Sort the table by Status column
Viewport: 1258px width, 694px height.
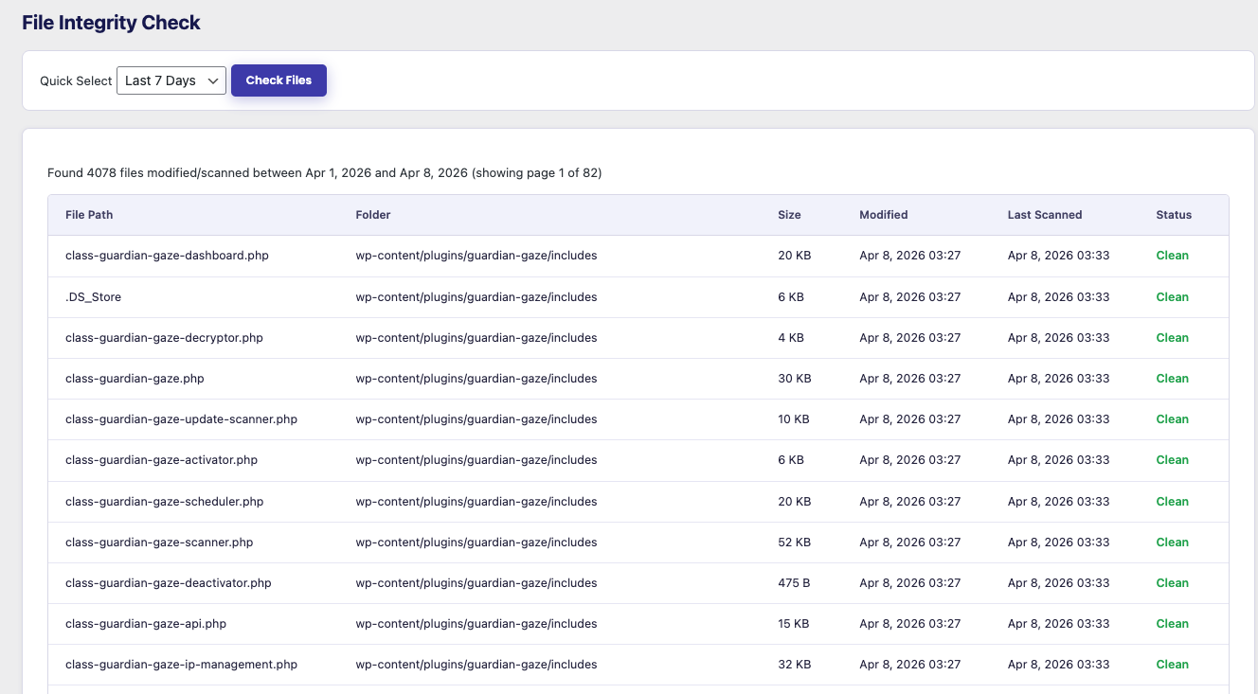[1173, 215]
